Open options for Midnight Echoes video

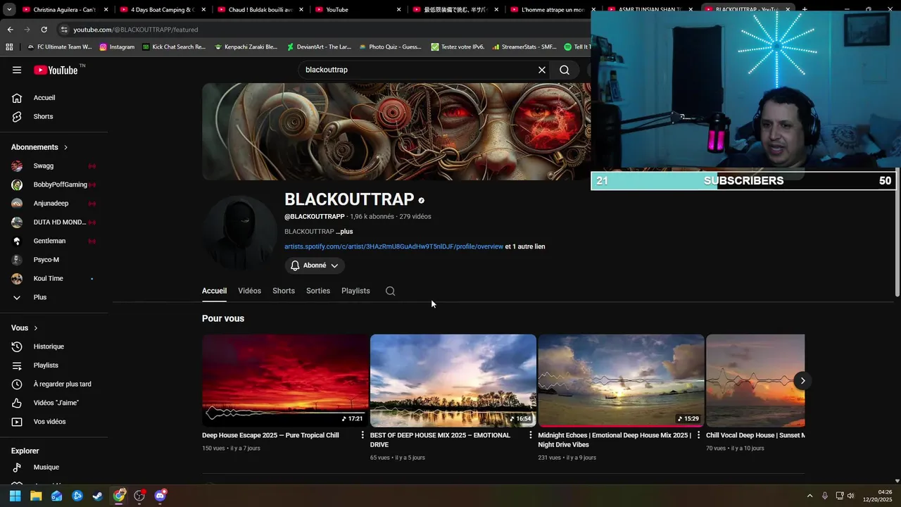[698, 435]
